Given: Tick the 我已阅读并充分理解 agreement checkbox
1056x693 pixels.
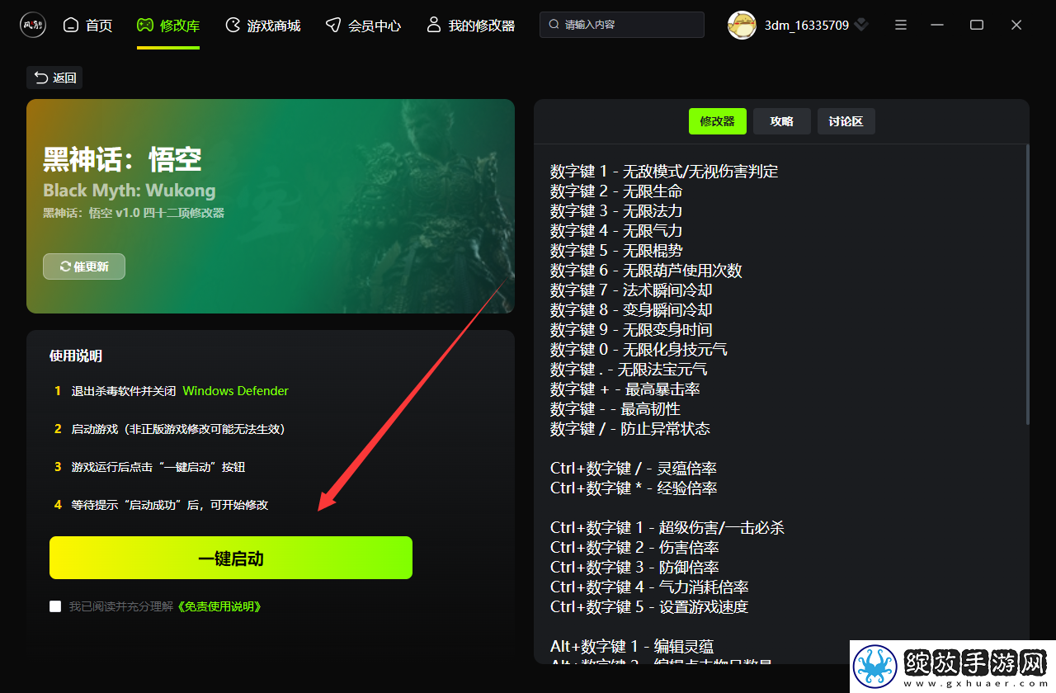Looking at the screenshot, I should pos(55,606).
